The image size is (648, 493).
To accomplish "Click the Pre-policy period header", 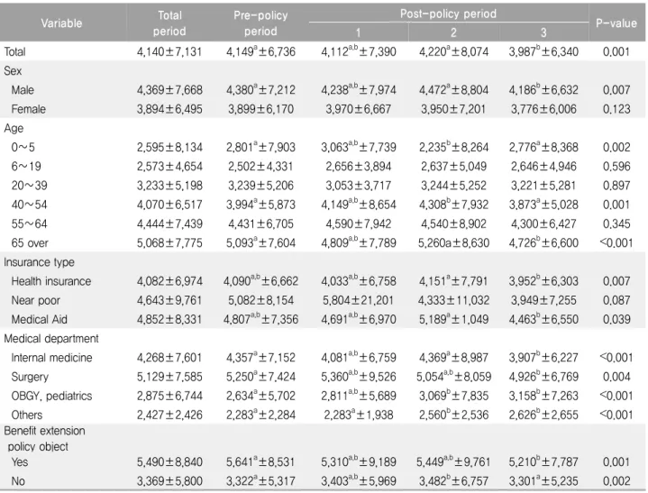I will [260, 23].
